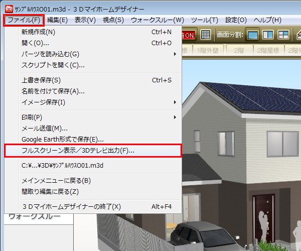Screen dimensions: 301x251
Task: Select single-pane screen split layout
Action: pyautogui.click(x=253, y=35)
